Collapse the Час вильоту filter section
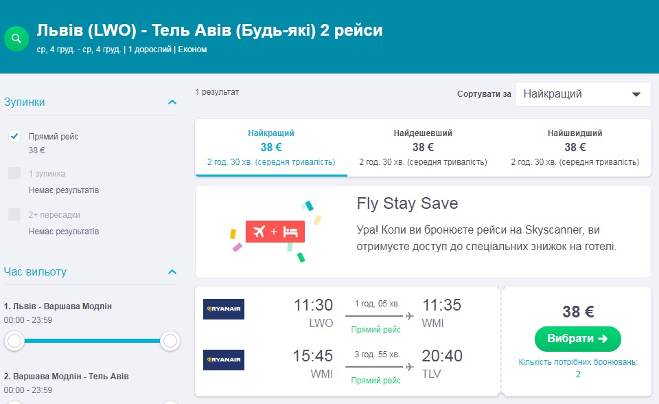The width and height of the screenshot is (659, 404). (x=172, y=272)
